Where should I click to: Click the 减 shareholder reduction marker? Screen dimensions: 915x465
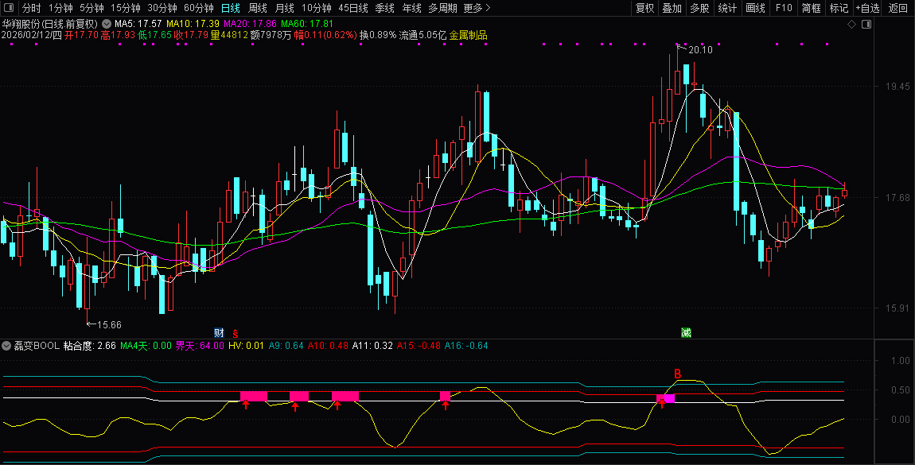coord(686,333)
